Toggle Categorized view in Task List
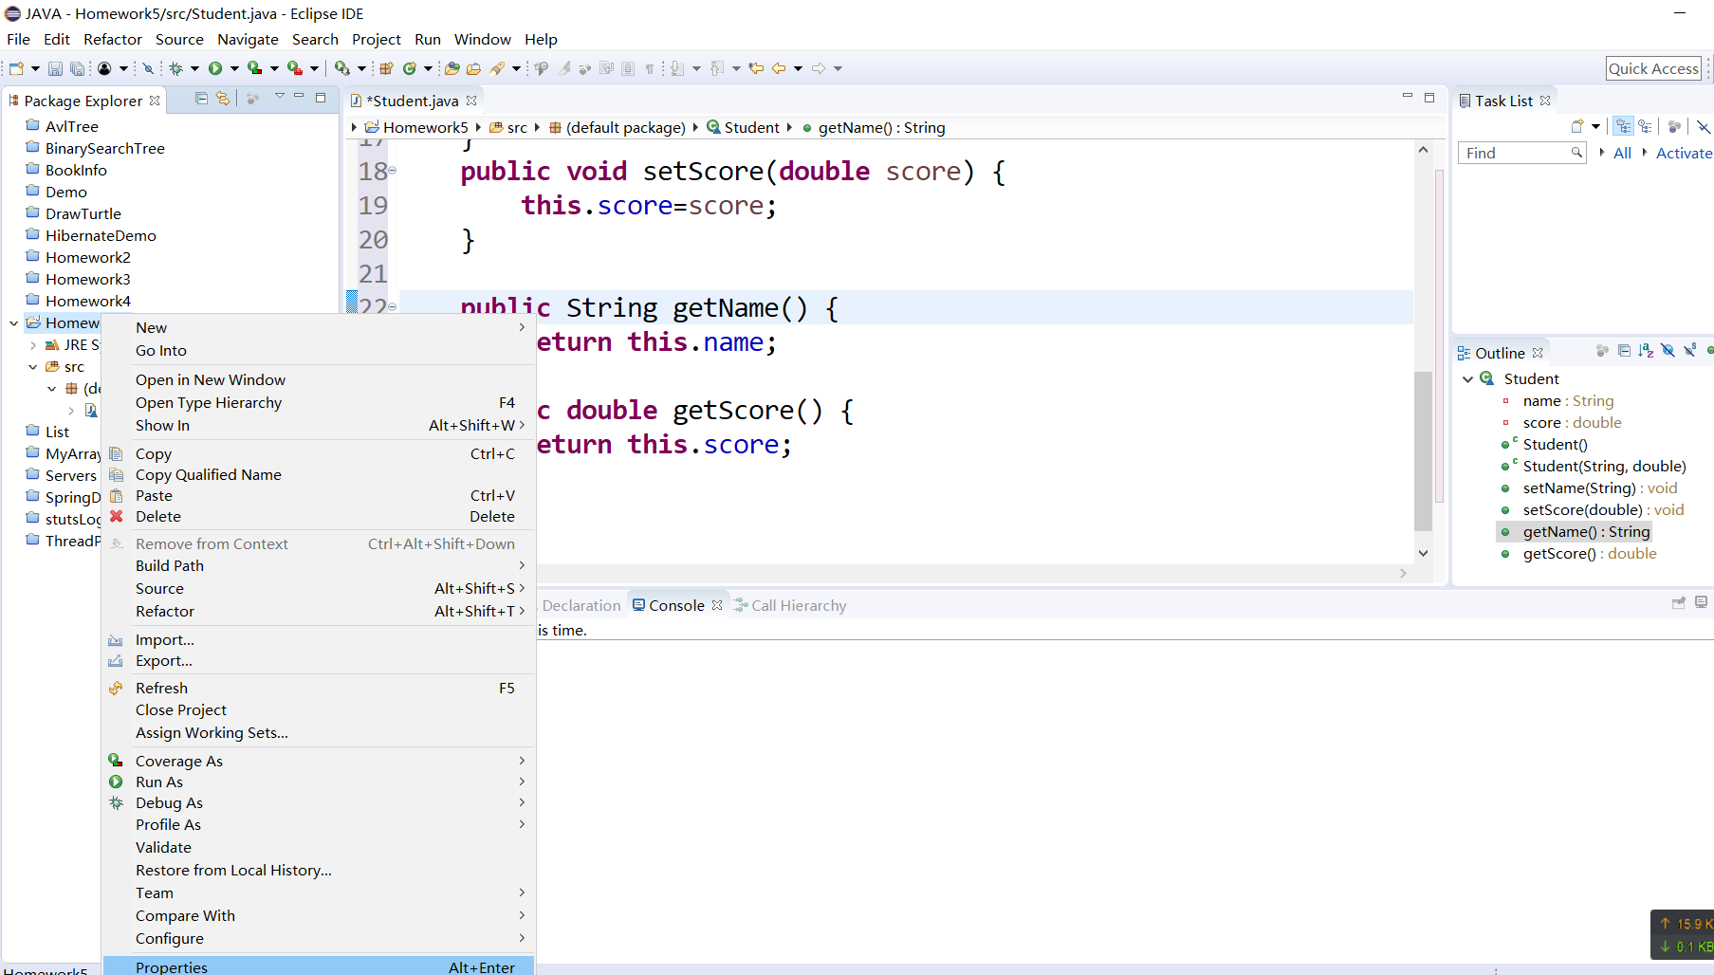Viewport: 1714px width, 975px height. [1624, 126]
